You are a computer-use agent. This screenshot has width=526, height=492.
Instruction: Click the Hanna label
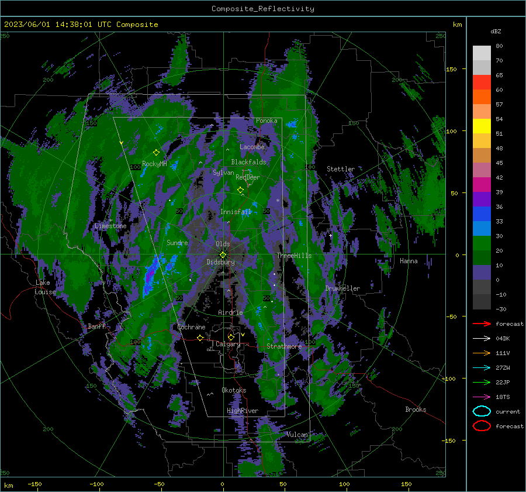coord(409,261)
